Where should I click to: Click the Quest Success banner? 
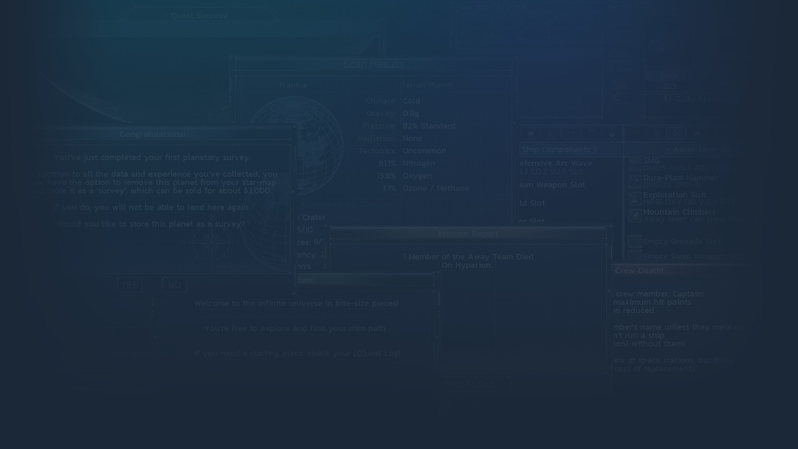(199, 16)
